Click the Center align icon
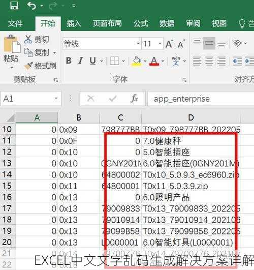Screen dimensions: 254x270 click(209, 61)
